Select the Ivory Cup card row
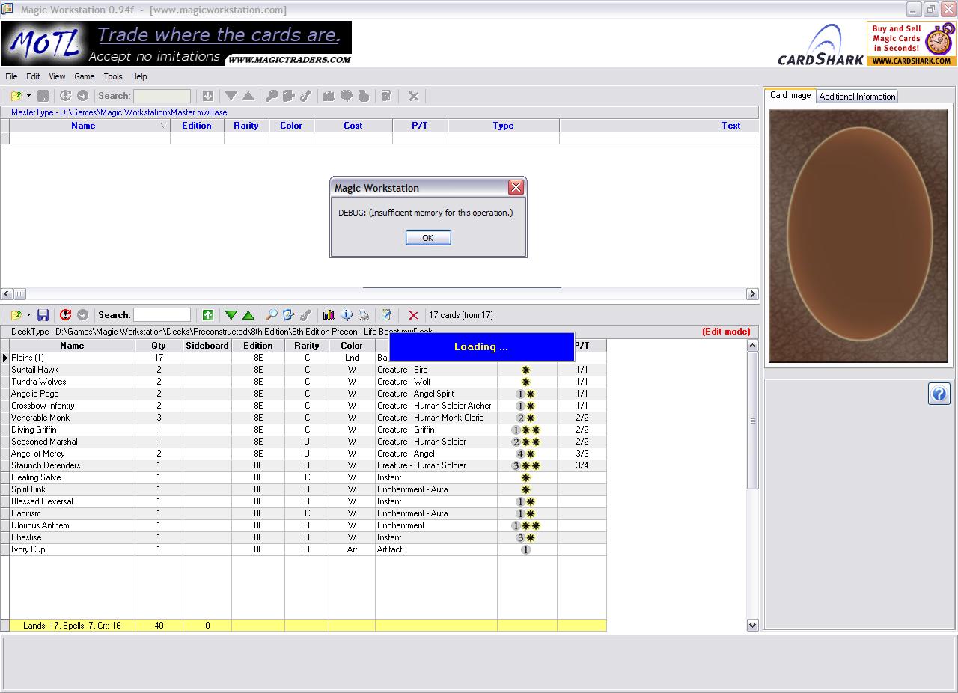Image resolution: width=958 pixels, height=693 pixels. click(308, 549)
